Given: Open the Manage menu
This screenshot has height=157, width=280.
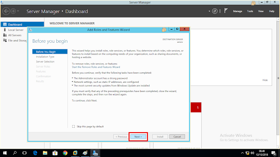Looking at the screenshot, I should (237, 11).
